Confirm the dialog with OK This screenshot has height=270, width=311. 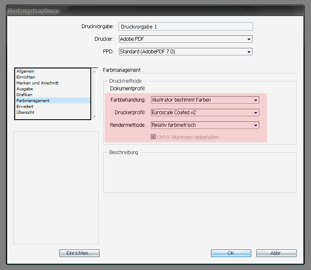[x=231, y=253]
